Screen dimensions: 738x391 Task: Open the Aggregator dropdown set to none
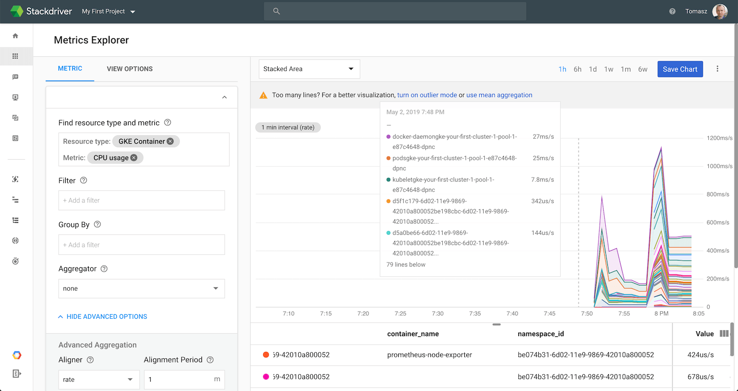pos(141,289)
